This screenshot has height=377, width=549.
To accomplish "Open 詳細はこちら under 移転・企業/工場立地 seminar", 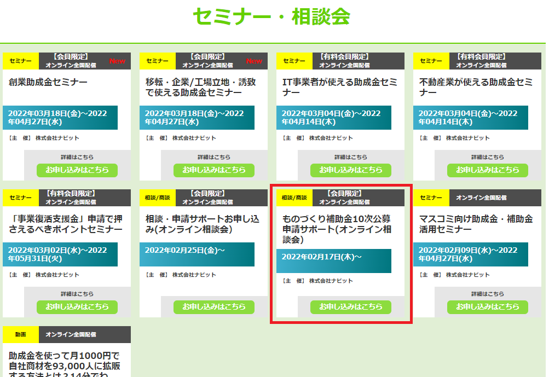I will point(214,157).
